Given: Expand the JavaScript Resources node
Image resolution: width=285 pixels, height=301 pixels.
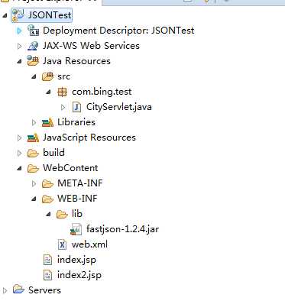Looking at the screenshot, I should pyautogui.click(x=19, y=138).
